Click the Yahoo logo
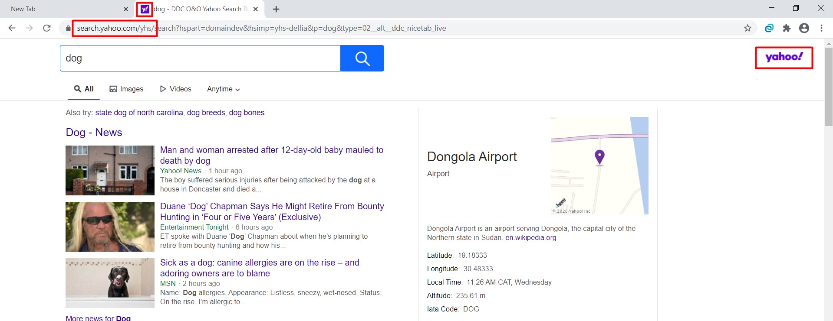This screenshot has width=833, height=321. [x=784, y=57]
